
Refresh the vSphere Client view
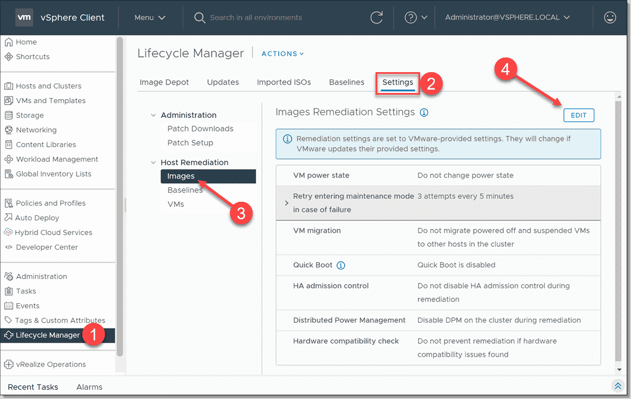point(377,17)
